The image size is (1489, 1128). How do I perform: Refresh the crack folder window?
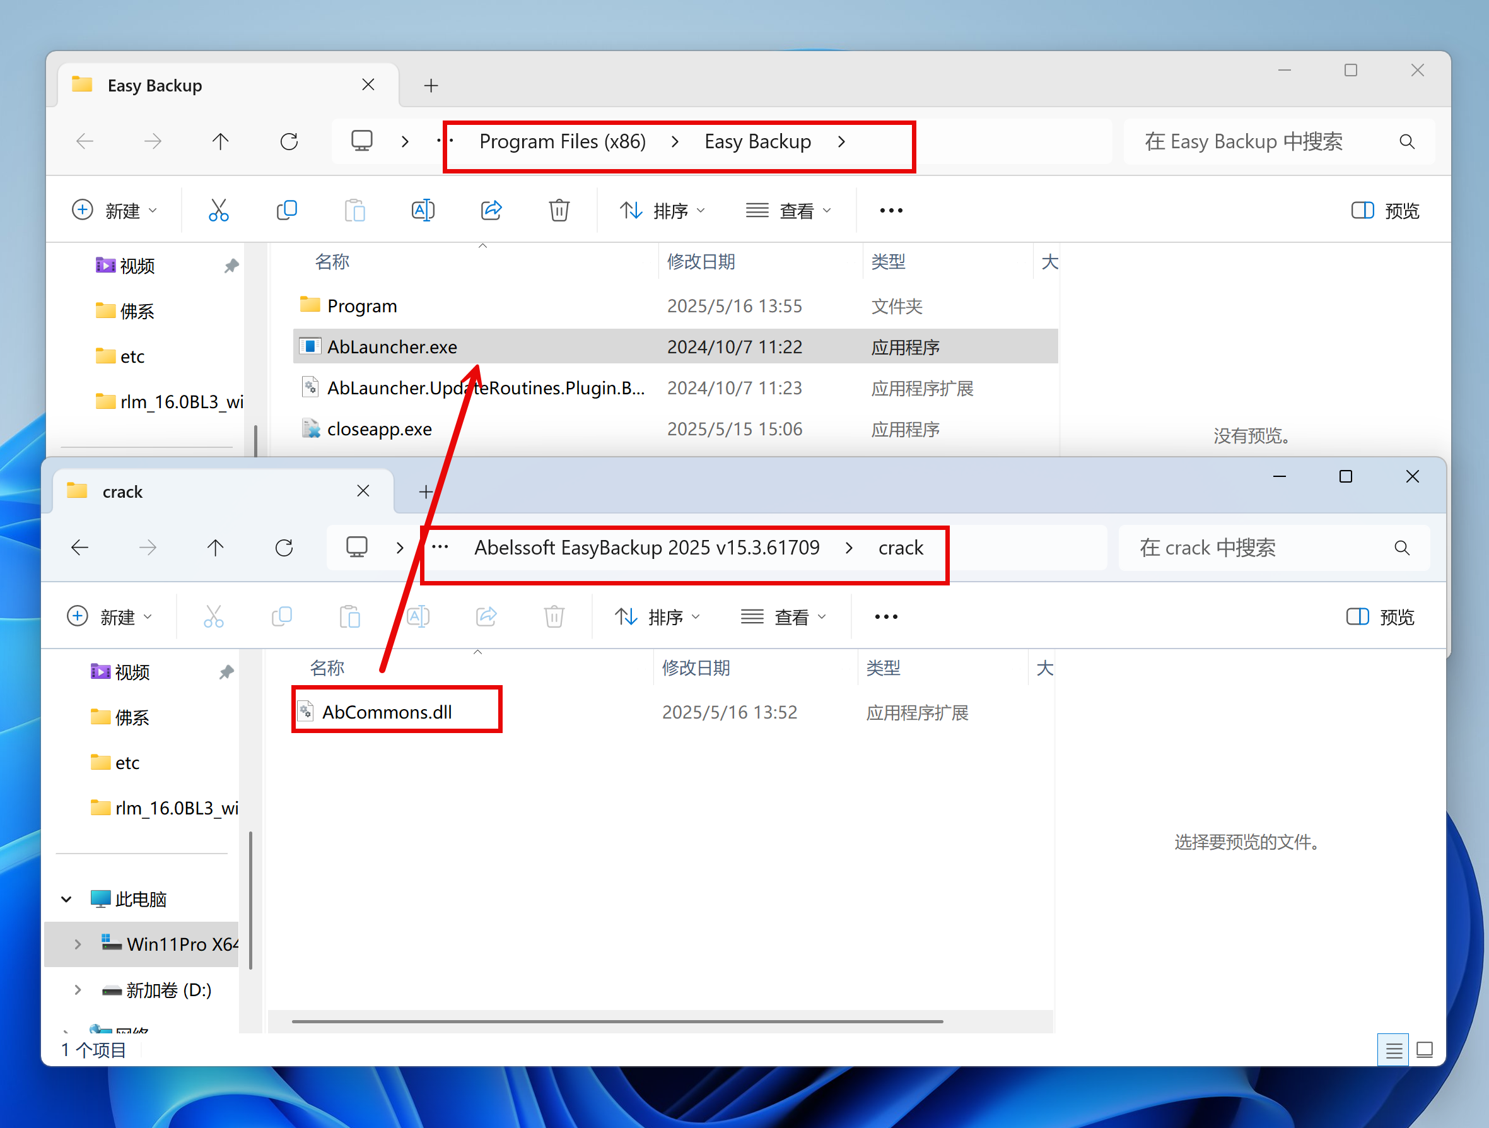click(284, 548)
